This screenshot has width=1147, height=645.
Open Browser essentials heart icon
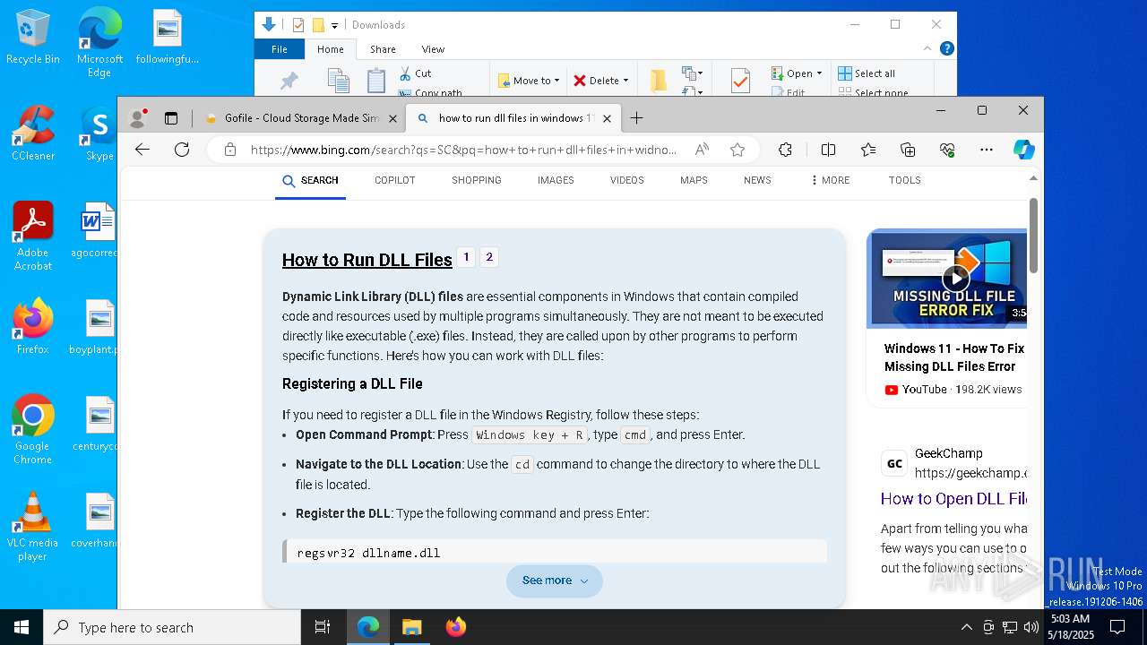click(x=947, y=150)
